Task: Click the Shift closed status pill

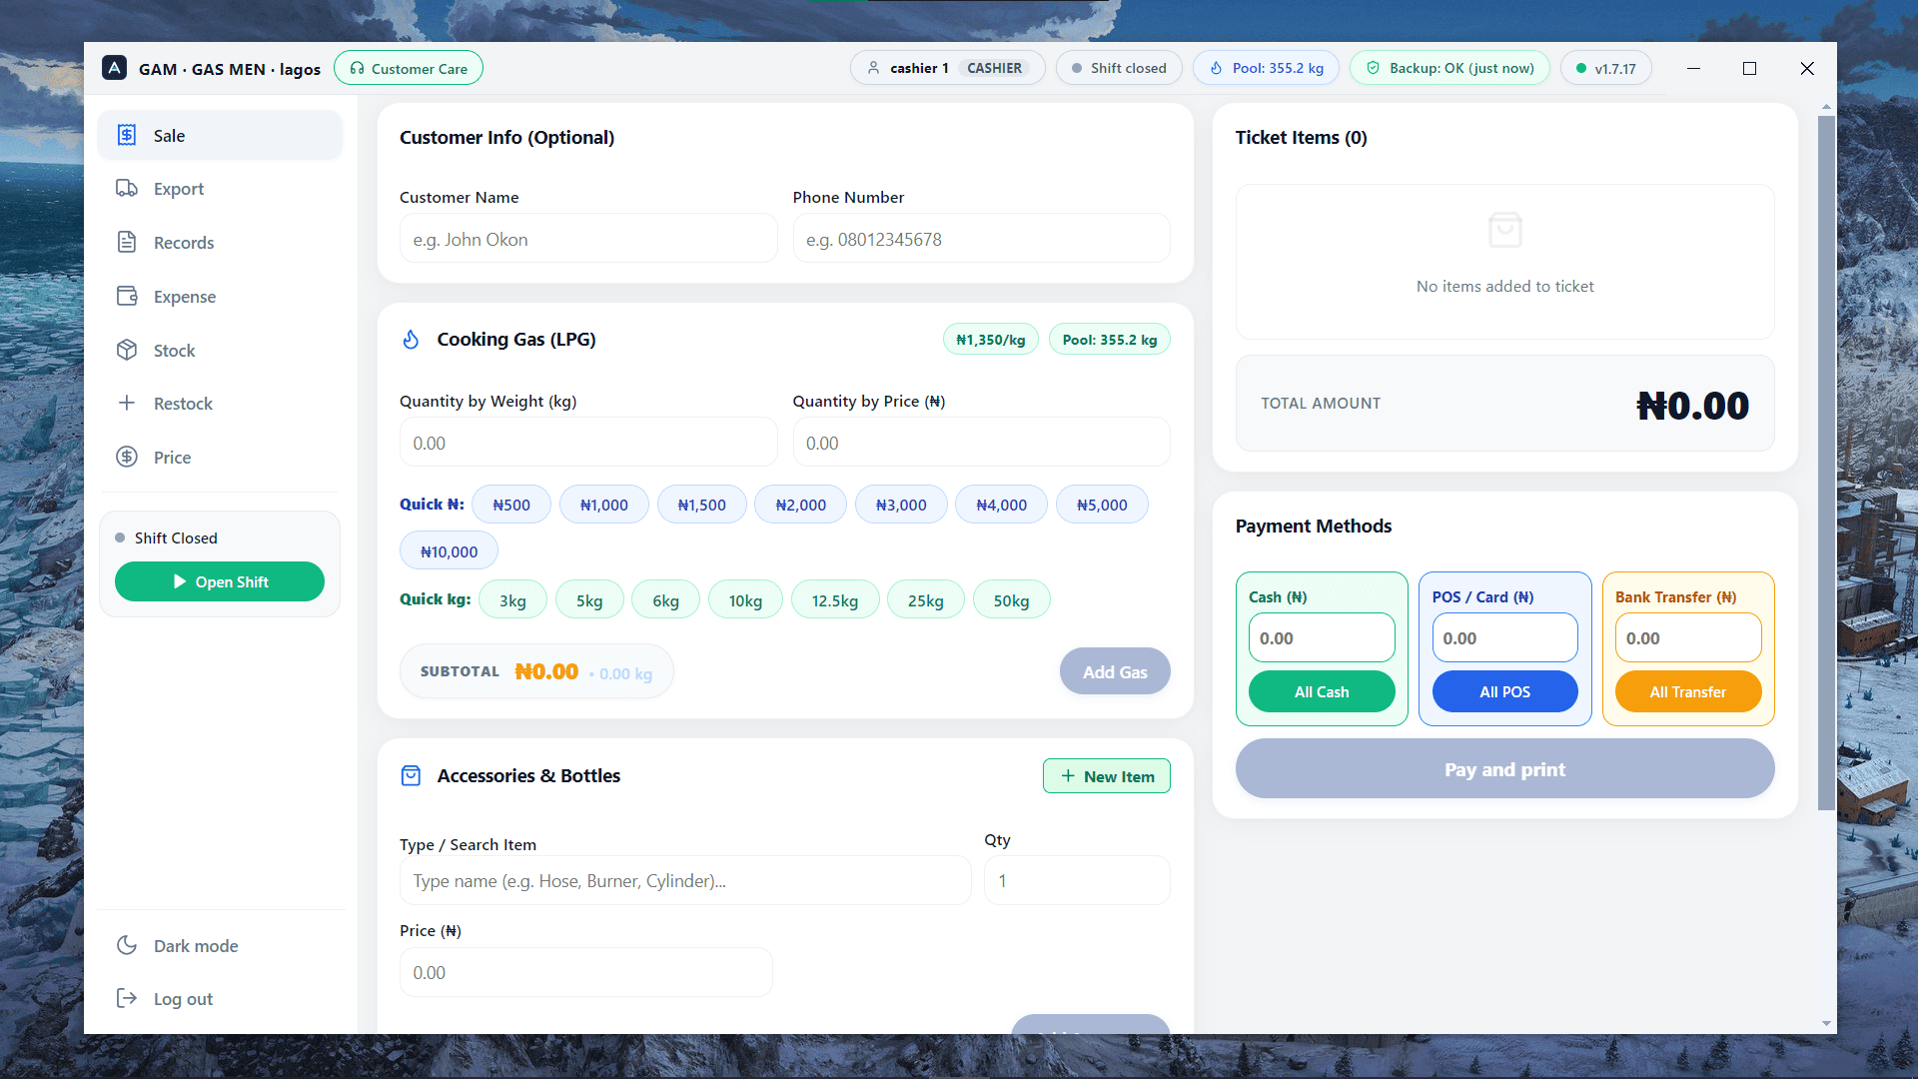Action: [x=1119, y=68]
